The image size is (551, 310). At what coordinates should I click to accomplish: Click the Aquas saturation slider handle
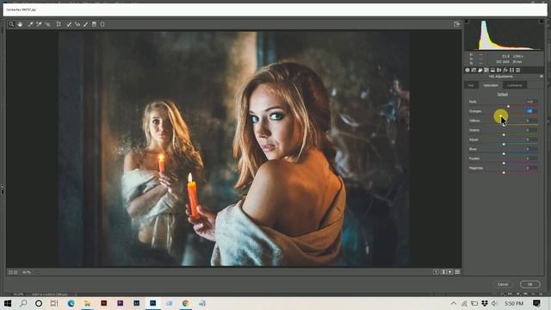504,144
